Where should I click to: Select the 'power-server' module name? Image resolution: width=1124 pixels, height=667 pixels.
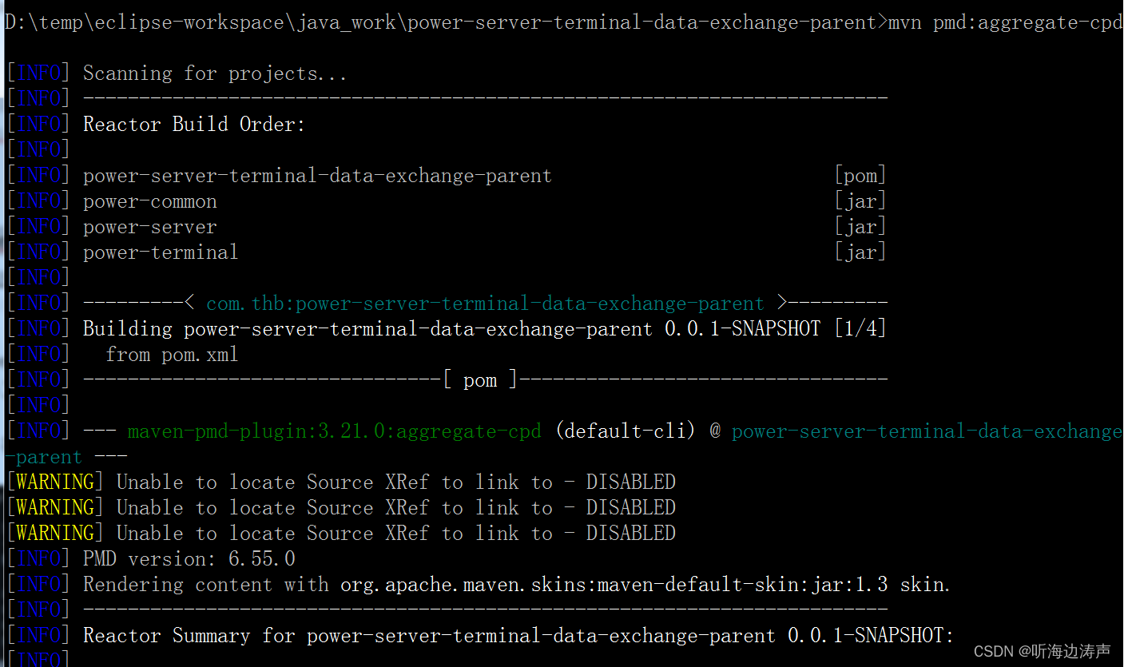point(150,227)
